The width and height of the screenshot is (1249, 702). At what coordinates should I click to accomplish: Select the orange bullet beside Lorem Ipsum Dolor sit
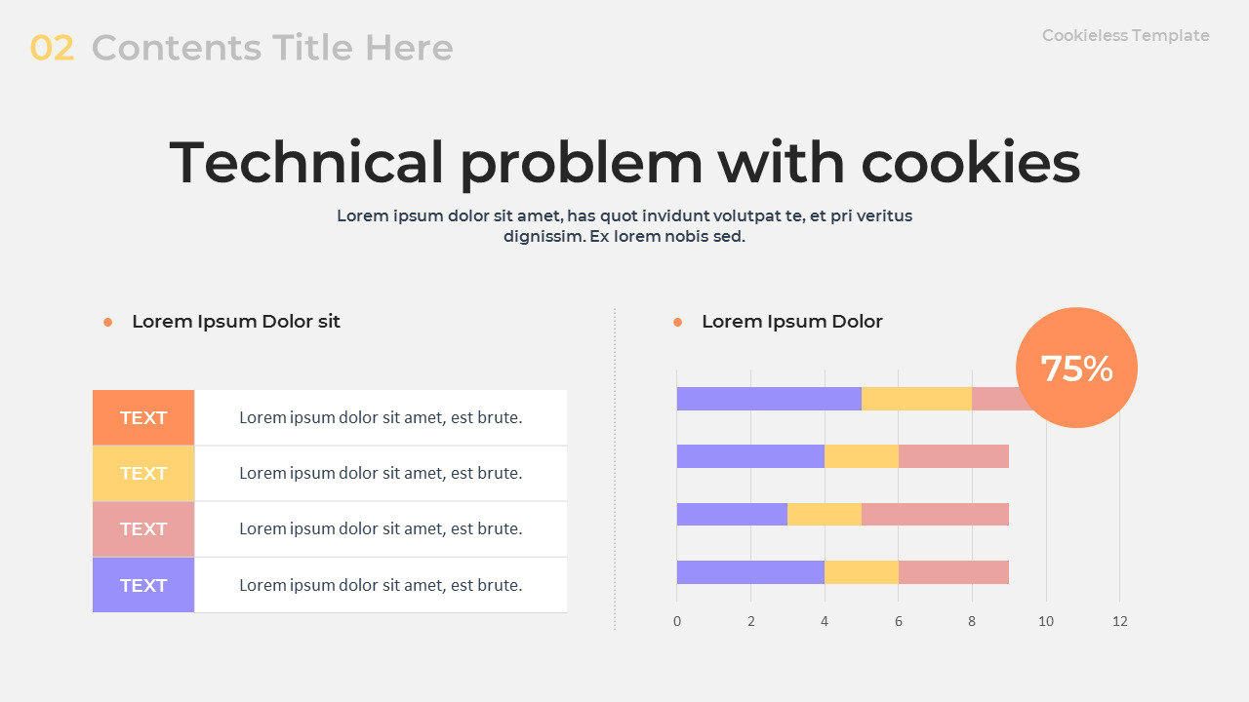[x=108, y=322]
